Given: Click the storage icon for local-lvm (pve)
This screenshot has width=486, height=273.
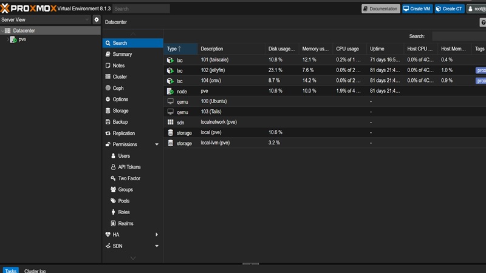Looking at the screenshot, I should (x=171, y=143).
